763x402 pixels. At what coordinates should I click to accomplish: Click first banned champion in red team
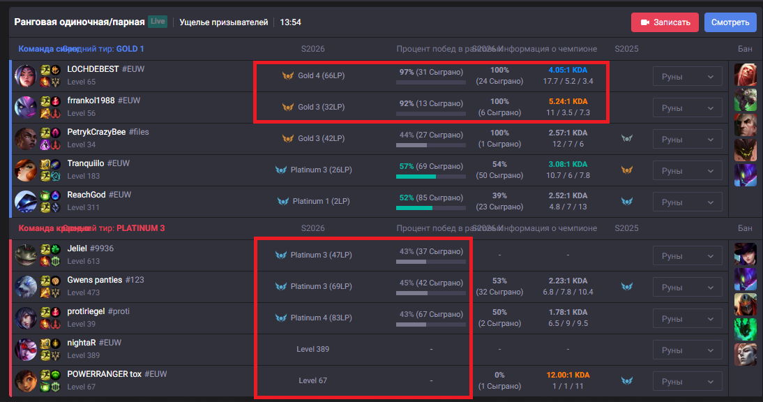point(746,254)
